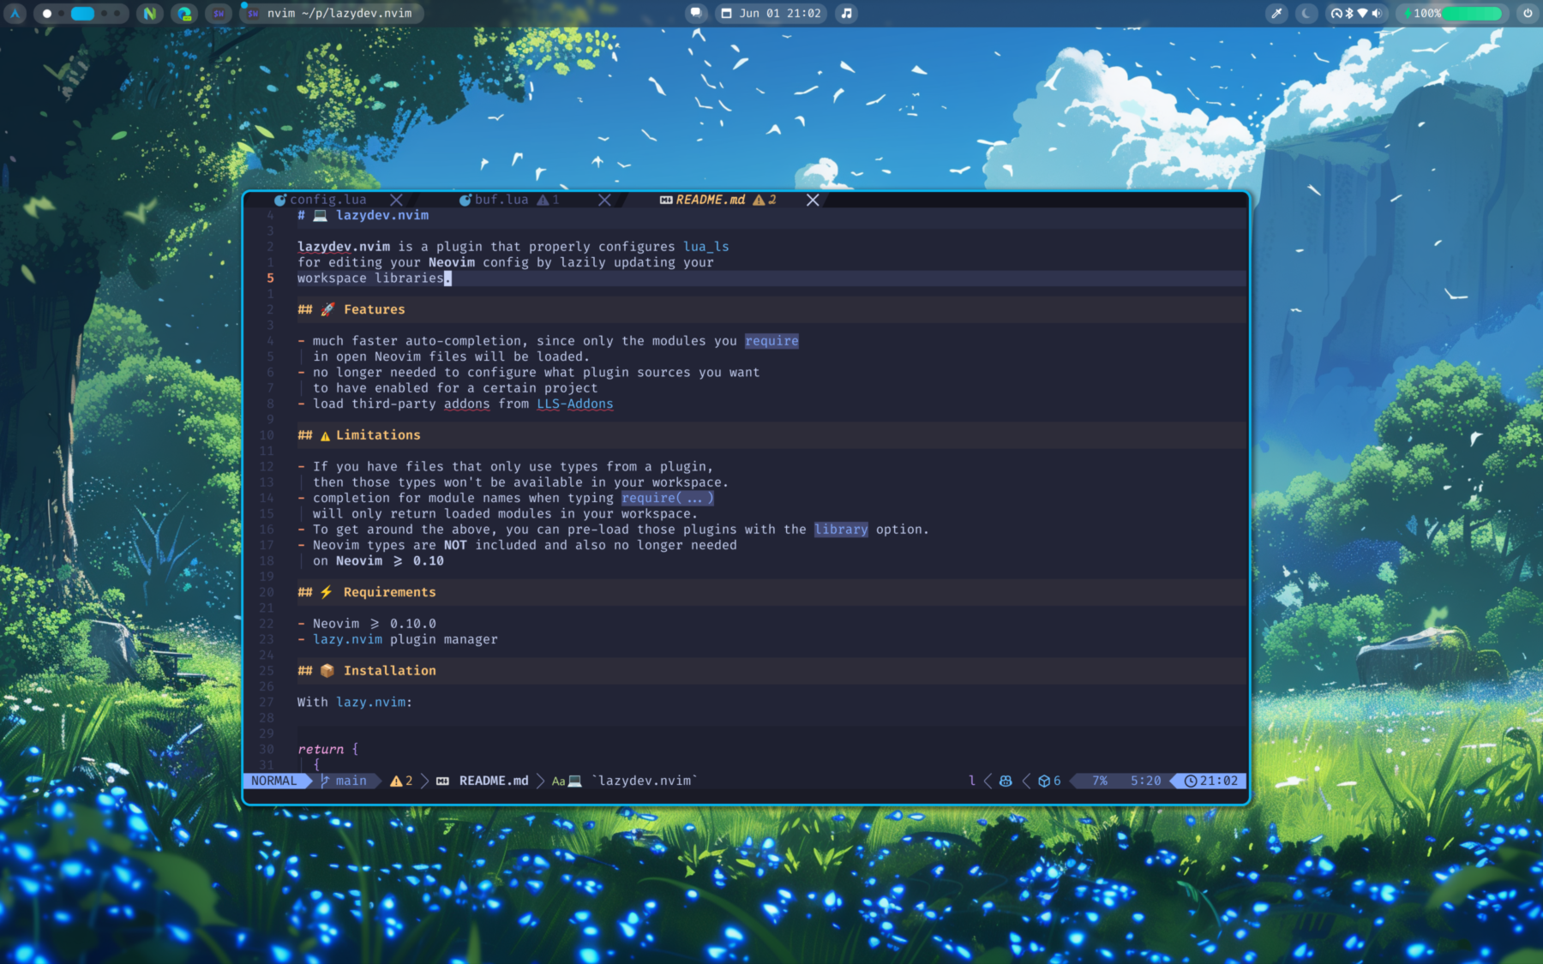Viewport: 1543px width, 964px height.
Task: Switch to the buf.lua tab
Action: click(501, 199)
